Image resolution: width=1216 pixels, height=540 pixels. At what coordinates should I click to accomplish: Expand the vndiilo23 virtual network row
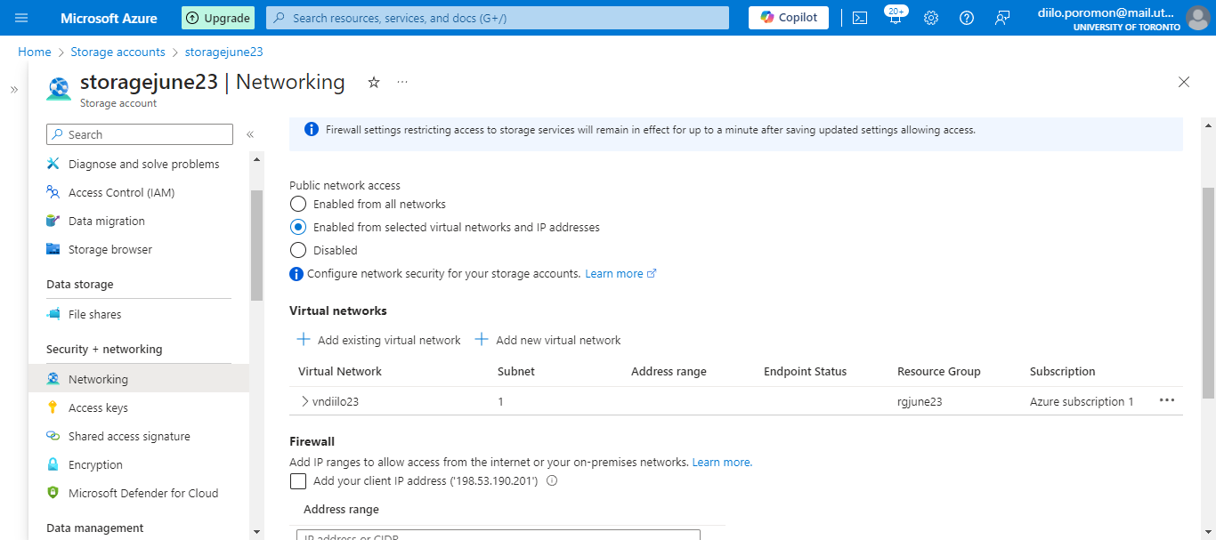[304, 401]
